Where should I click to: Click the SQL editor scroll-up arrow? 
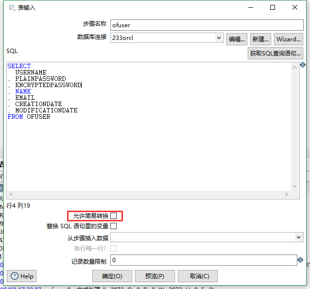pyautogui.click(x=294, y=67)
